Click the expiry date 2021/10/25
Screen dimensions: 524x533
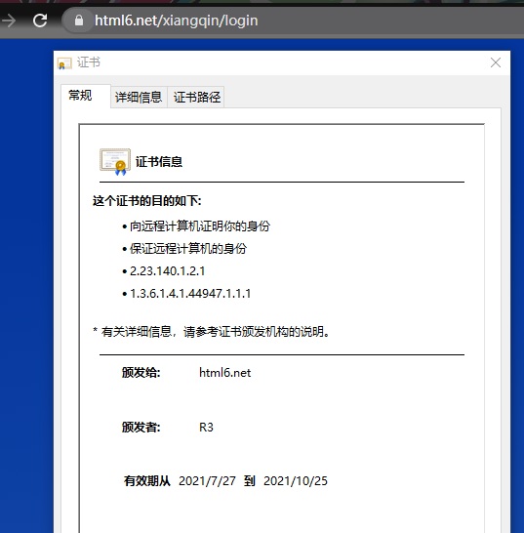pos(296,481)
